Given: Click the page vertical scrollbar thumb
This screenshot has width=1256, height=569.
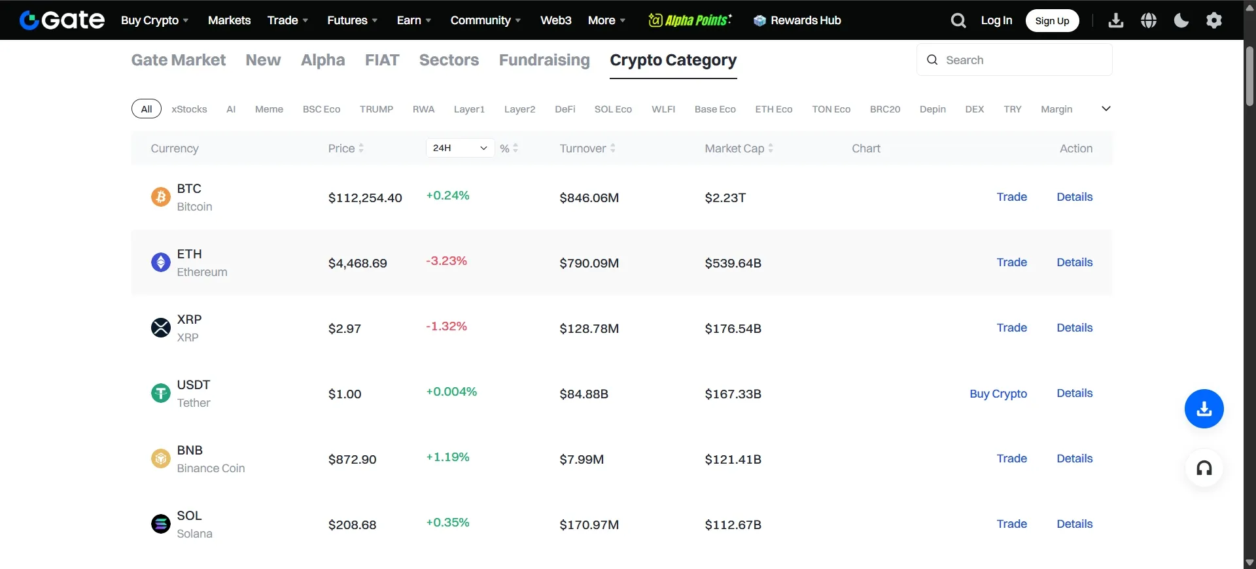Looking at the screenshot, I should tap(1249, 76).
